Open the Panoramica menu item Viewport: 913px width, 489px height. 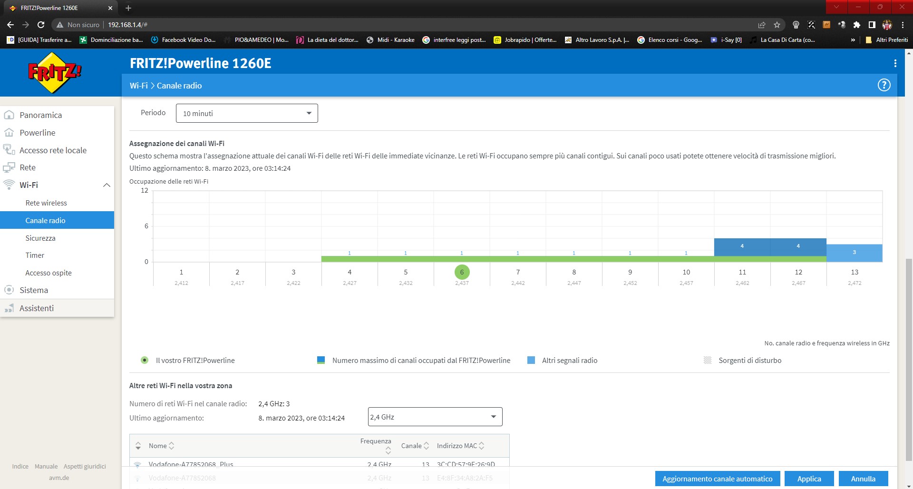(57, 115)
